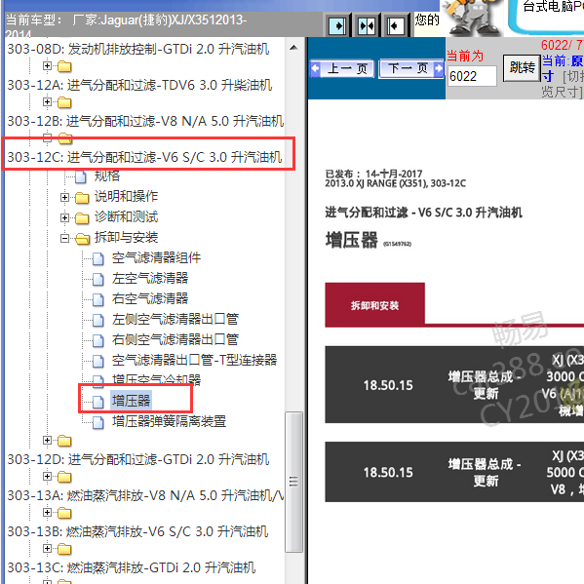
Task: Select 303-12C 进气分配和过滤-V6 S/C 3.0 heading
Action: pyautogui.click(x=144, y=157)
